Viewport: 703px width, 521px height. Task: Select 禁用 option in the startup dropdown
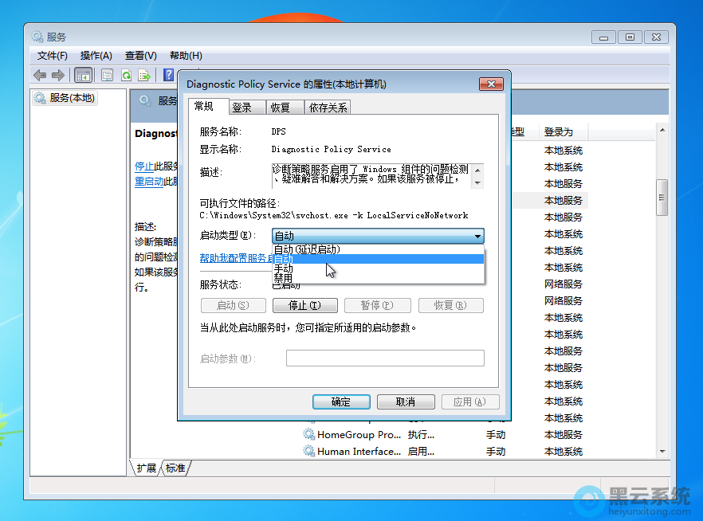[x=284, y=278]
